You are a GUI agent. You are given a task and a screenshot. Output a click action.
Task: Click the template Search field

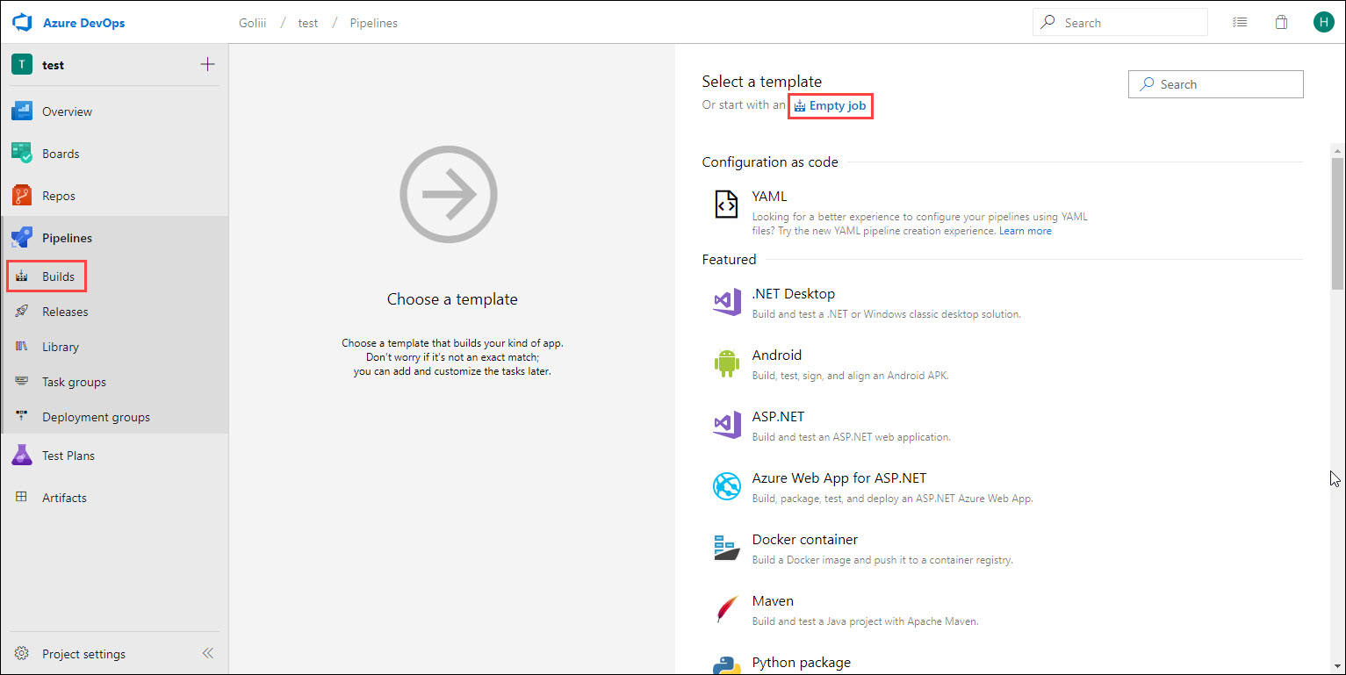point(1216,84)
